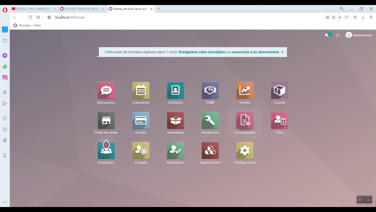Dismiss the database expiration banner
Screen dimensions: 376x212
[282, 52]
